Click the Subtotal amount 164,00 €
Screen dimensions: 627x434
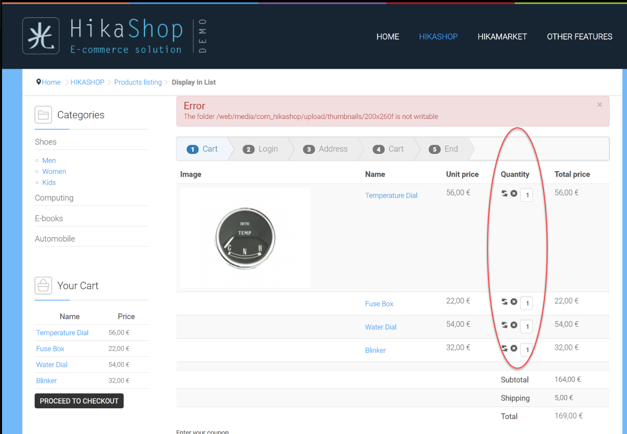[x=568, y=379]
